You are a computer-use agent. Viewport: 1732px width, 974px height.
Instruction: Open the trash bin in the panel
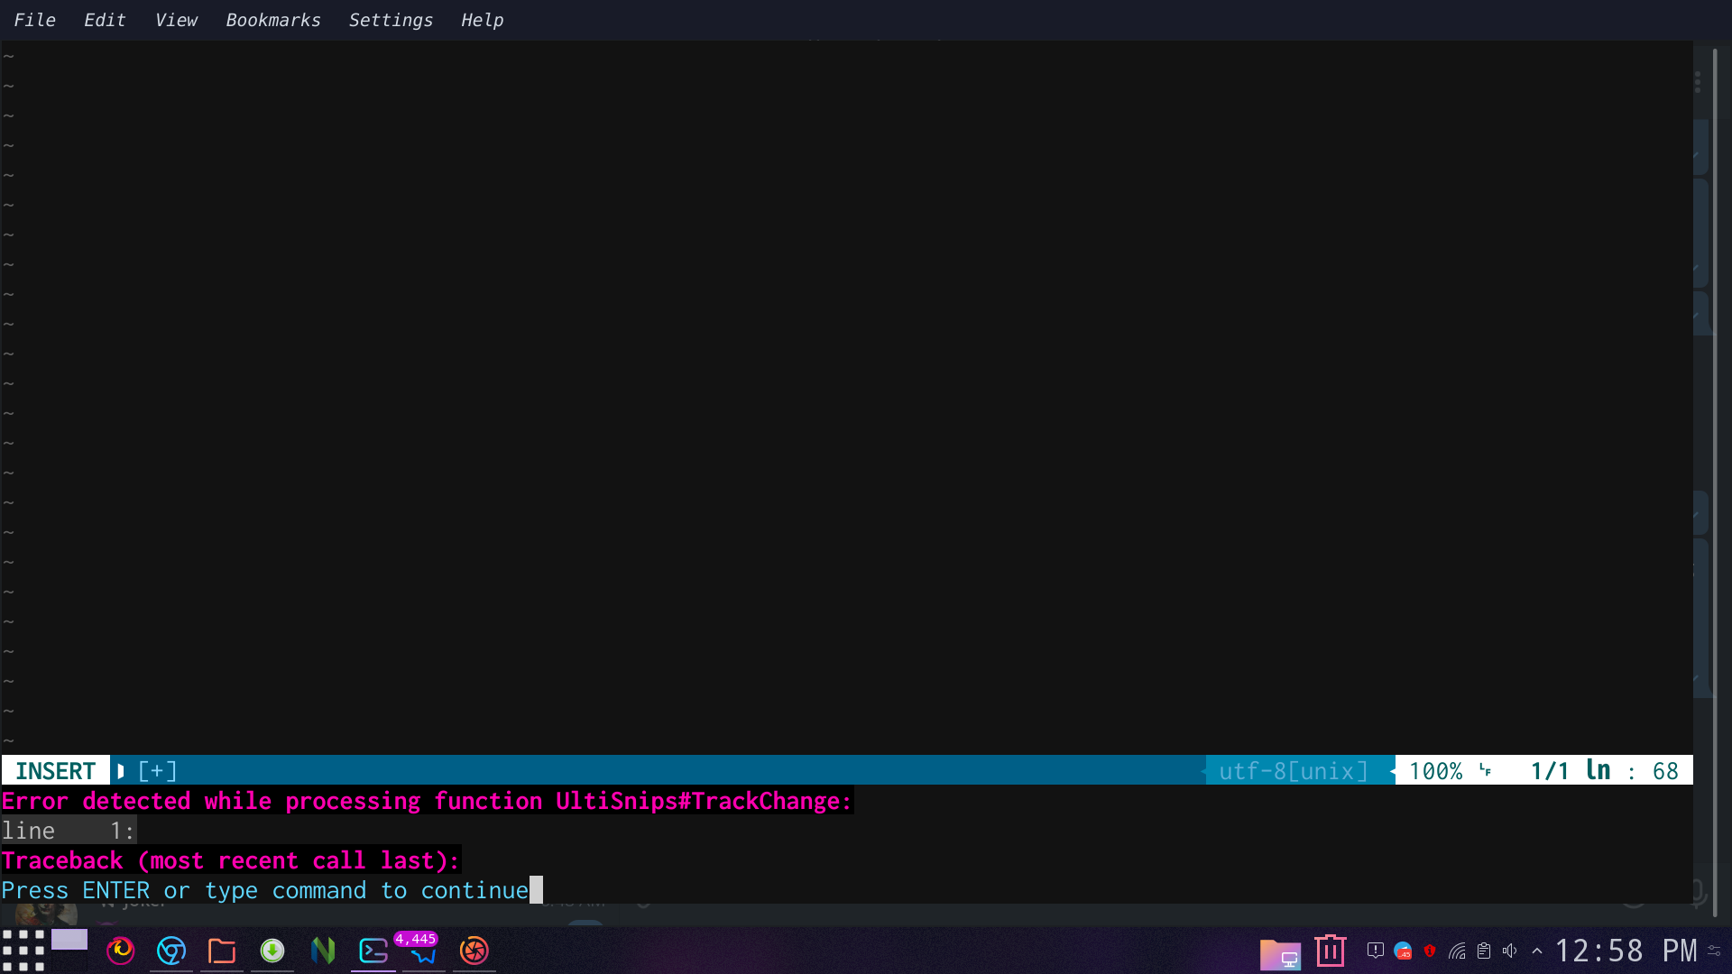pos(1330,951)
